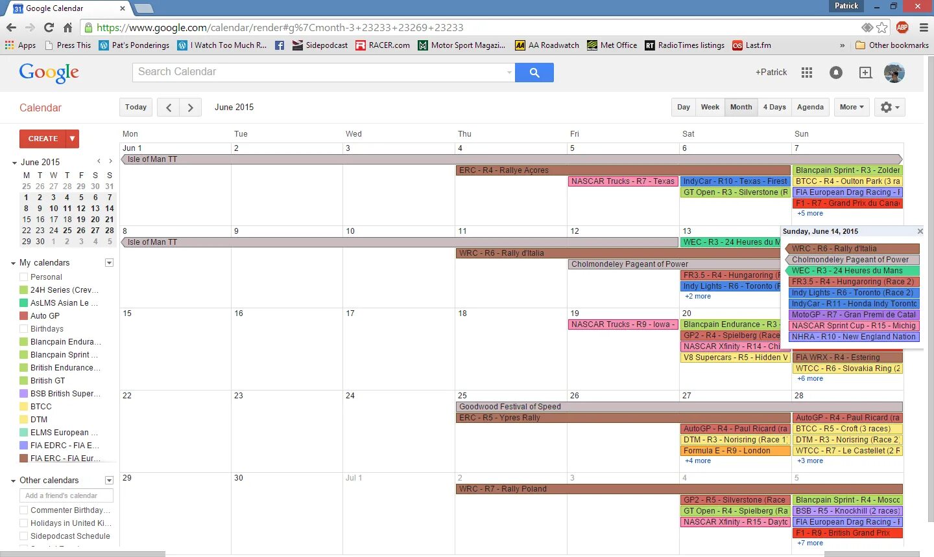
Task: Open the Last.fm bookmark
Action: click(752, 45)
